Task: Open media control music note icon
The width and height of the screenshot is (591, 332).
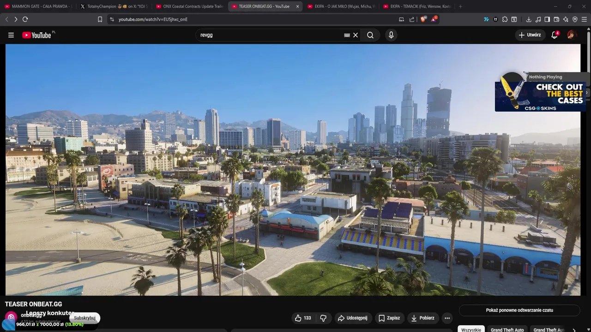Action: [x=538, y=19]
